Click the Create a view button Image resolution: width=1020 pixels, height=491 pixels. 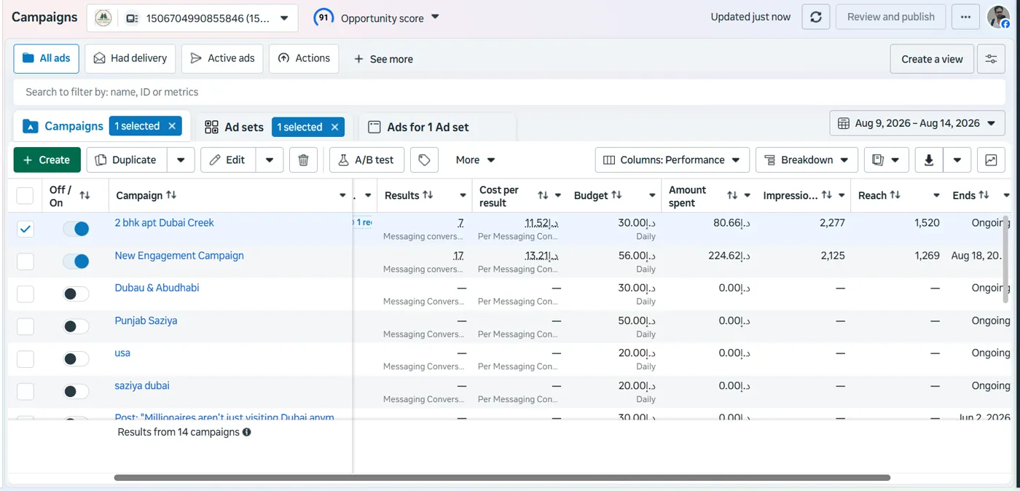pos(932,59)
